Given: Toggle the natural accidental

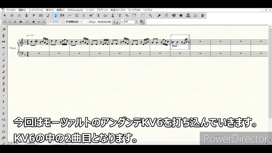Looking at the screenshot, I should [x=3, y=114].
